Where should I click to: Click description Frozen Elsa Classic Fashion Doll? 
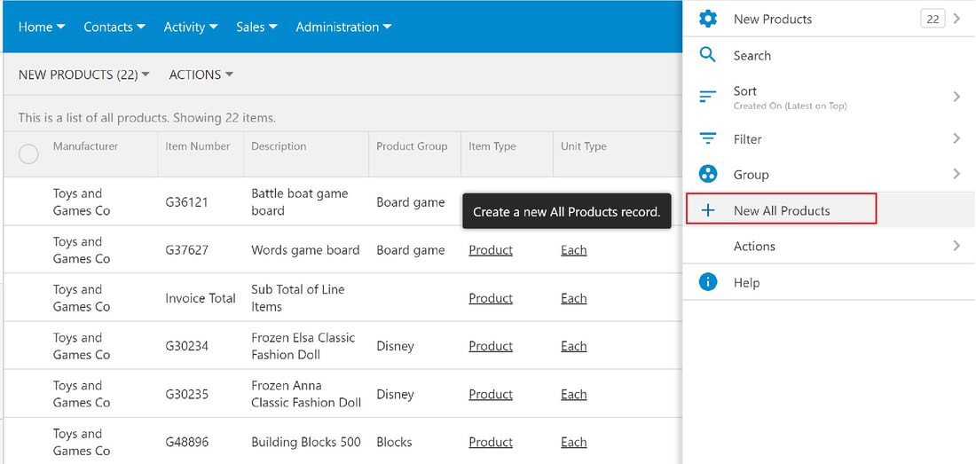303,346
